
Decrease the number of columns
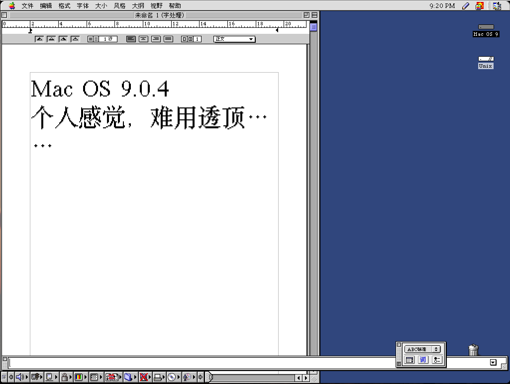(185, 39)
